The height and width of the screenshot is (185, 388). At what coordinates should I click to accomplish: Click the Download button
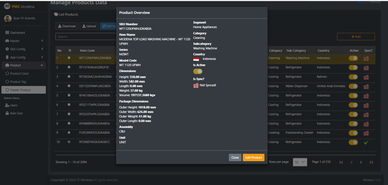[x=67, y=26]
